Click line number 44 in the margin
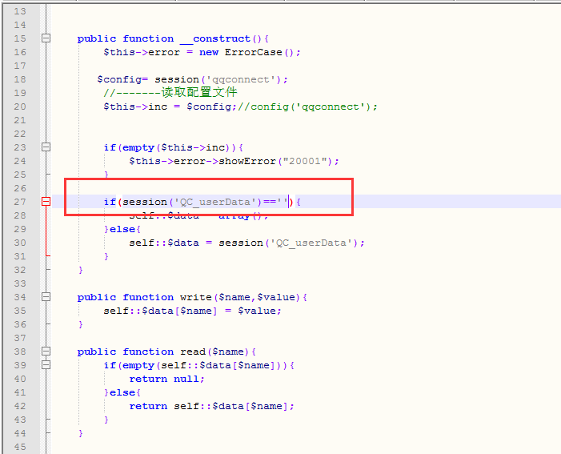 pos(20,433)
